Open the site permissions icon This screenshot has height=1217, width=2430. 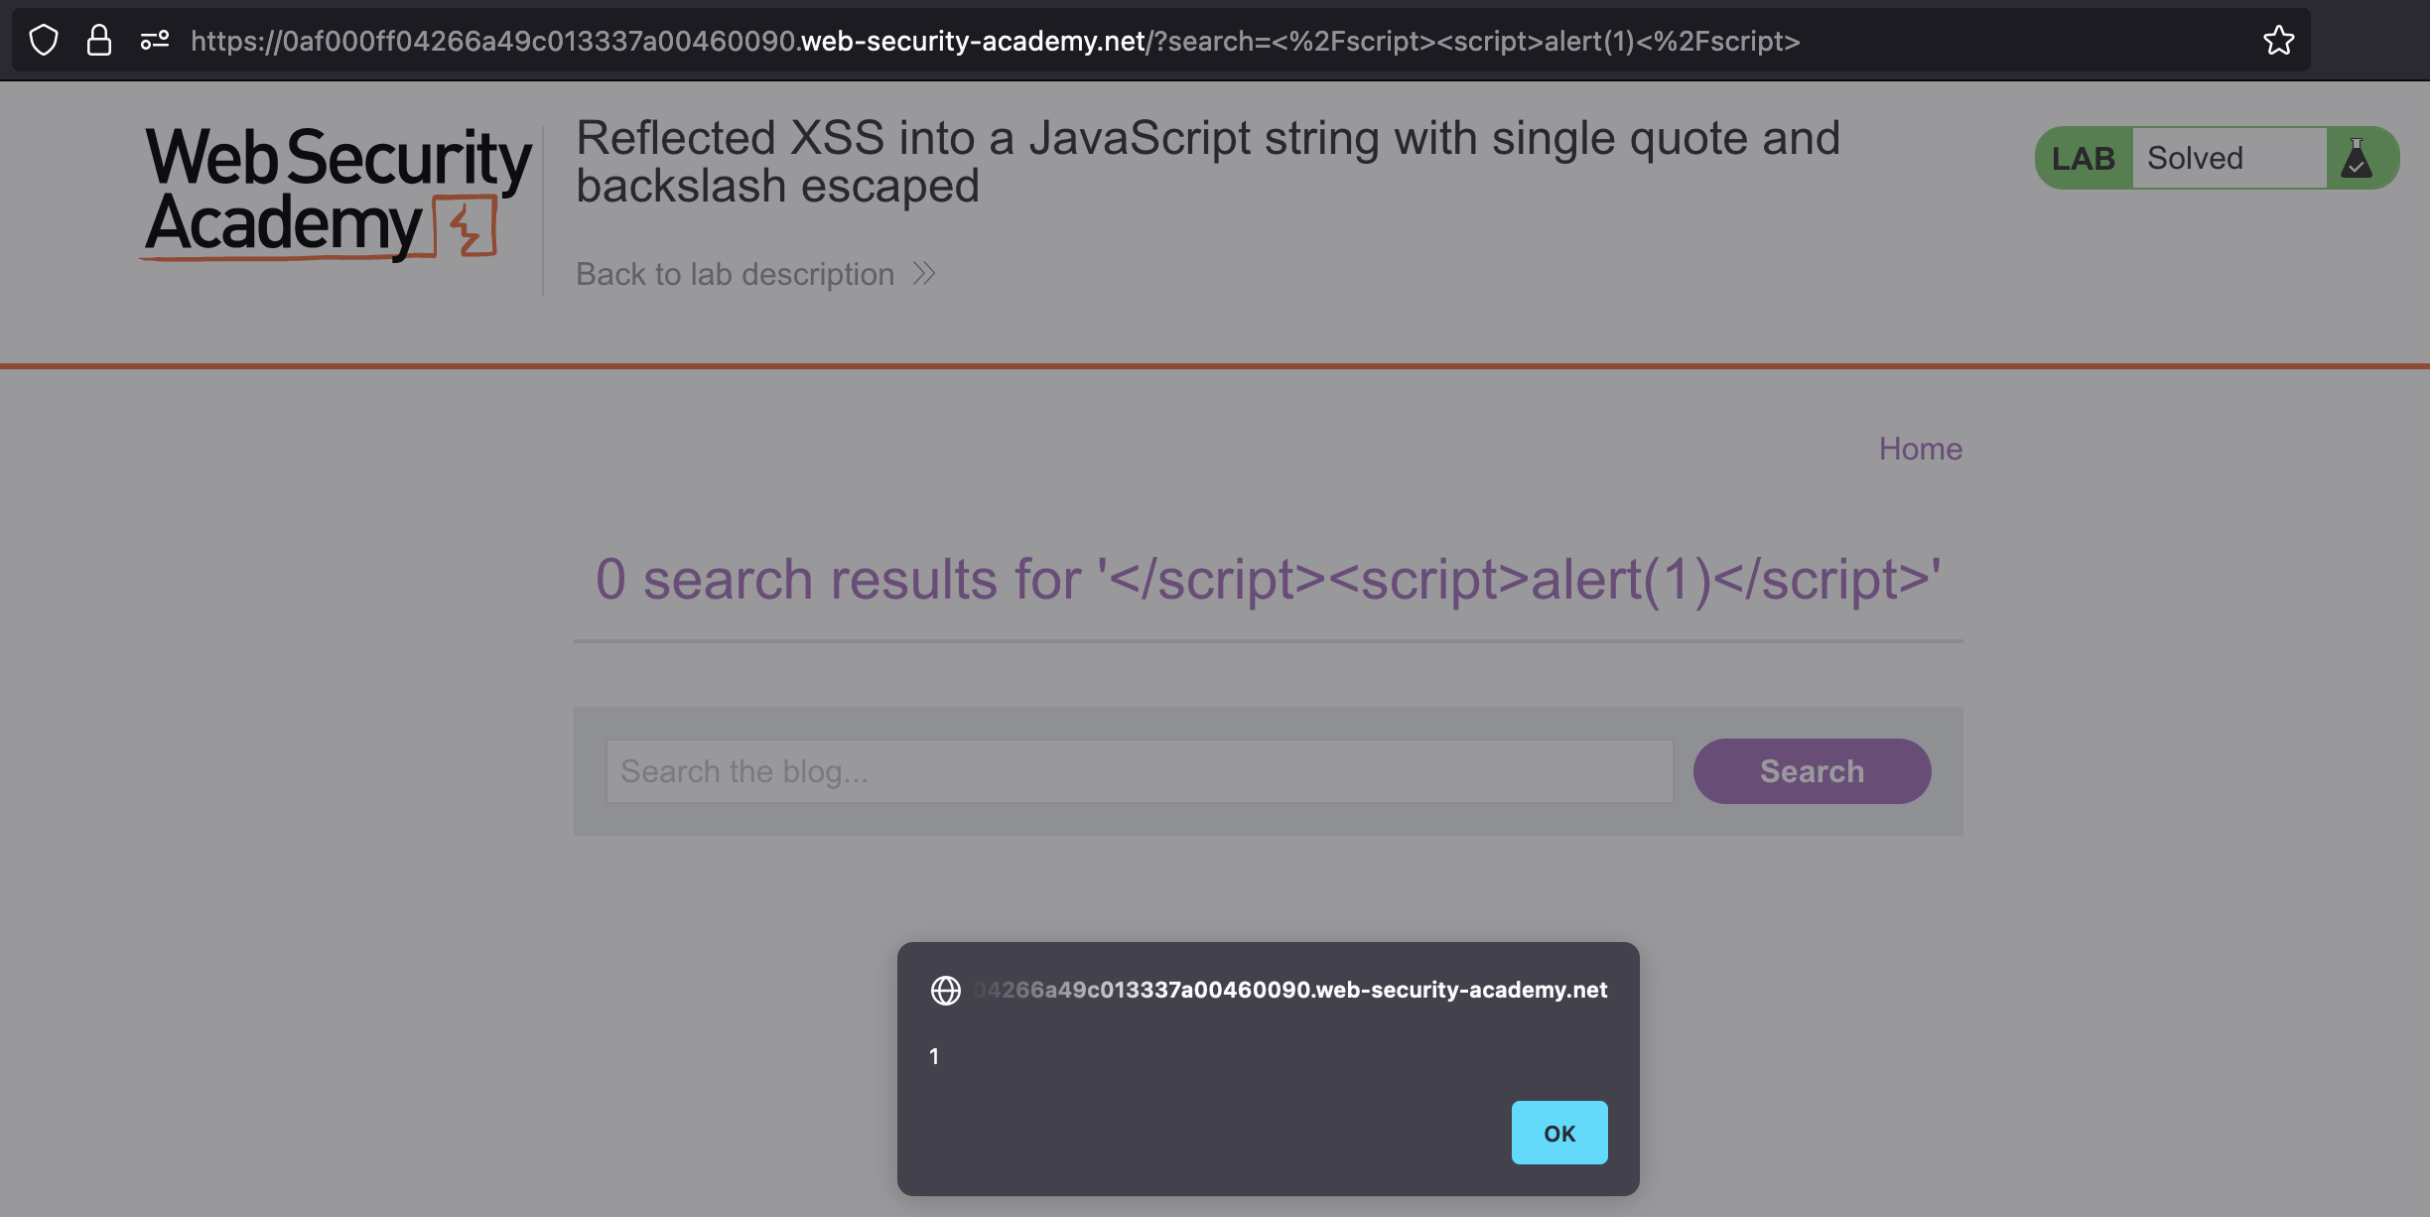[x=155, y=41]
